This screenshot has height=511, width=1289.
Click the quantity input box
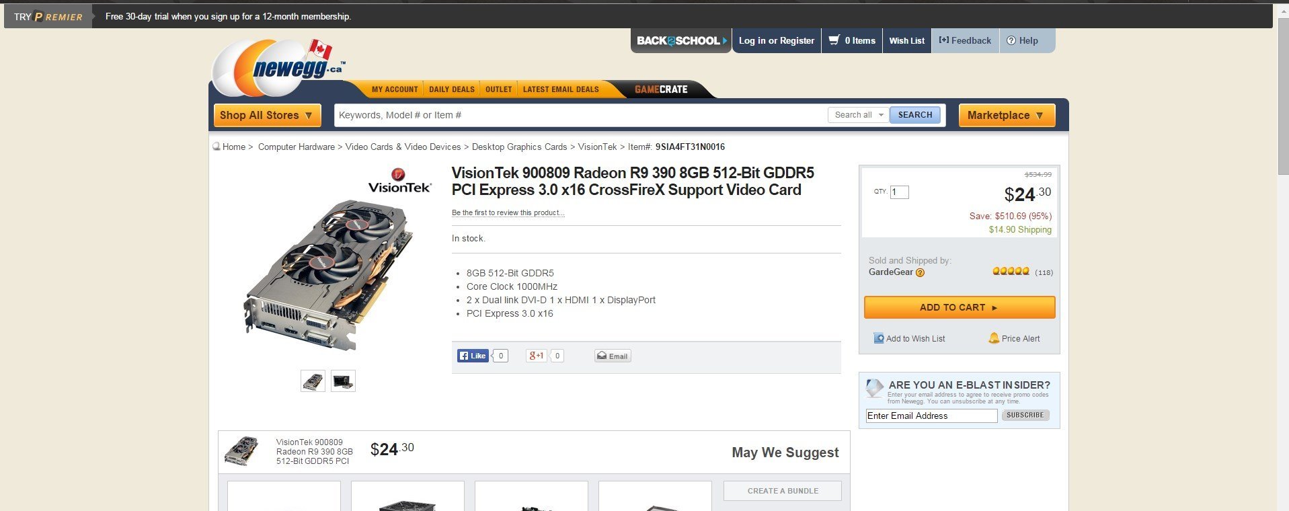click(900, 192)
